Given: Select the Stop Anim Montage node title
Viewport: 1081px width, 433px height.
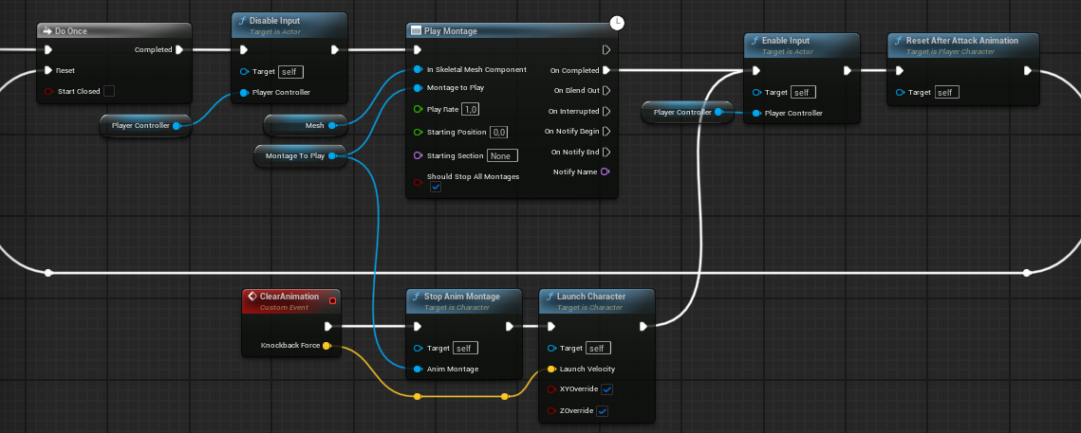Looking at the screenshot, I should point(462,297).
